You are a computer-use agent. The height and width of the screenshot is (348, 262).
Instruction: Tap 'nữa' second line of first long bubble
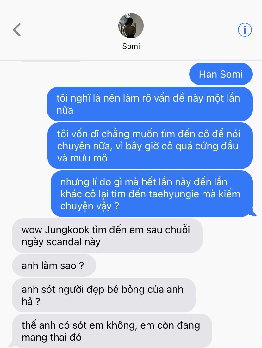coord(65,110)
